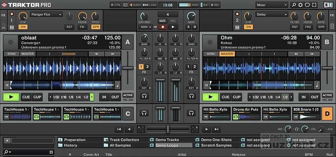
Task: Click the note icon on Deck B stripe
Action: (317, 85)
